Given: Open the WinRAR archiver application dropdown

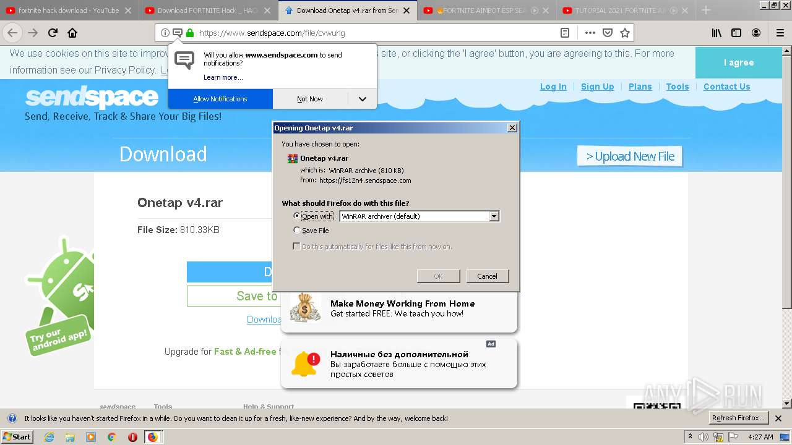Looking at the screenshot, I should (x=420, y=216).
